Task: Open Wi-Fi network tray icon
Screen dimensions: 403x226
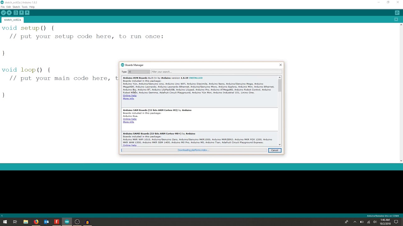Action: pos(369,222)
